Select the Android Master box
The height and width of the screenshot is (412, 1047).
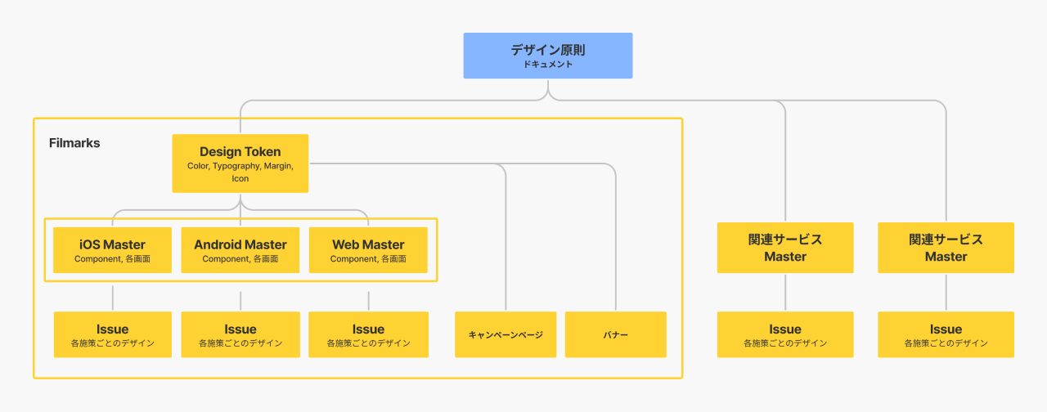[240, 250]
